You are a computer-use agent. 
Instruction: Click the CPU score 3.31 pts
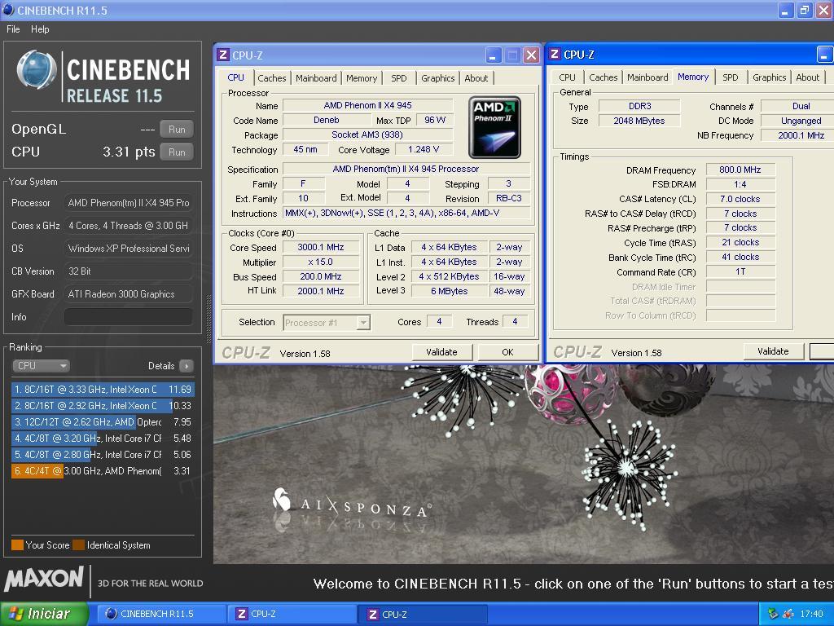[x=129, y=152]
